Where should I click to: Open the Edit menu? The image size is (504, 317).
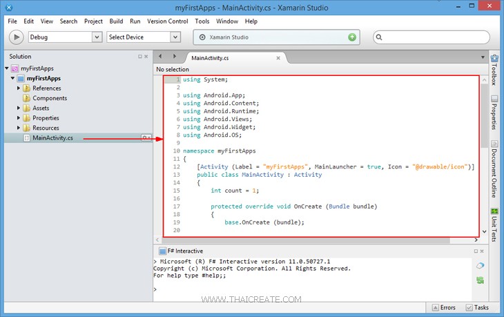coord(28,21)
